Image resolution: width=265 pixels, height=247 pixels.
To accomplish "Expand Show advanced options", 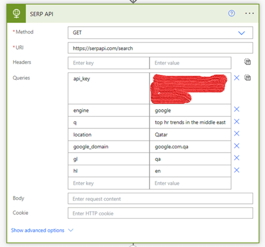I will tap(42, 230).
